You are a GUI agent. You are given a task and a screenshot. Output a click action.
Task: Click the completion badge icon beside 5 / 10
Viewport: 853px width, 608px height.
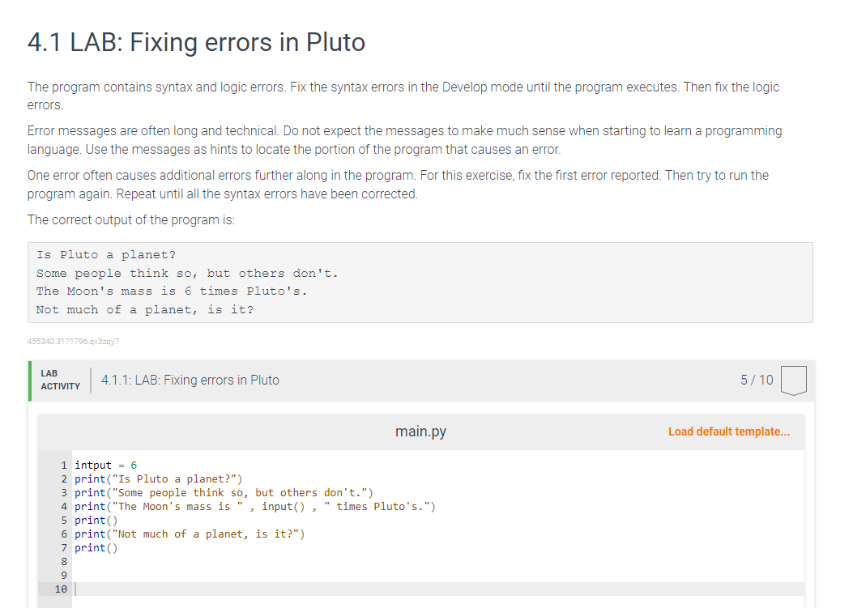tap(795, 380)
